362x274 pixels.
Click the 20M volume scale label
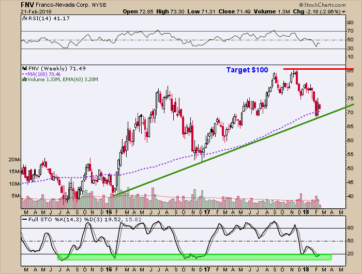tap(14, 160)
